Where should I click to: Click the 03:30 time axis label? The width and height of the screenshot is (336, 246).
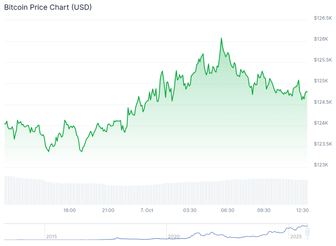coord(190,210)
